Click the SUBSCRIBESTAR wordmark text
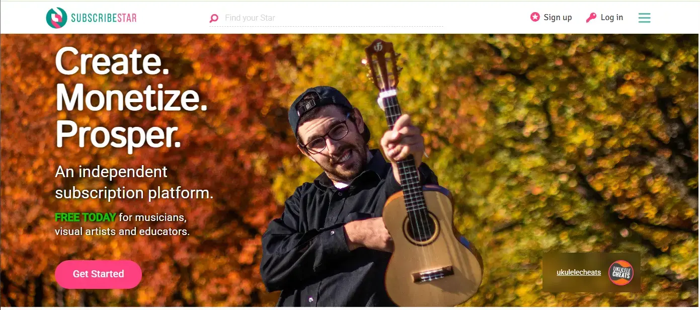This screenshot has width=700, height=310. (104, 18)
